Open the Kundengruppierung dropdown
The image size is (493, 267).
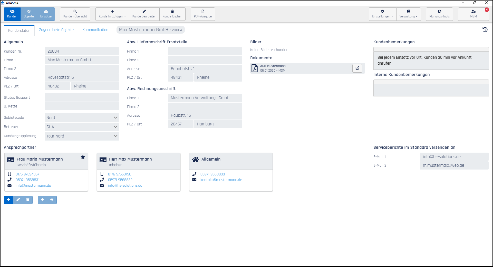(x=82, y=136)
